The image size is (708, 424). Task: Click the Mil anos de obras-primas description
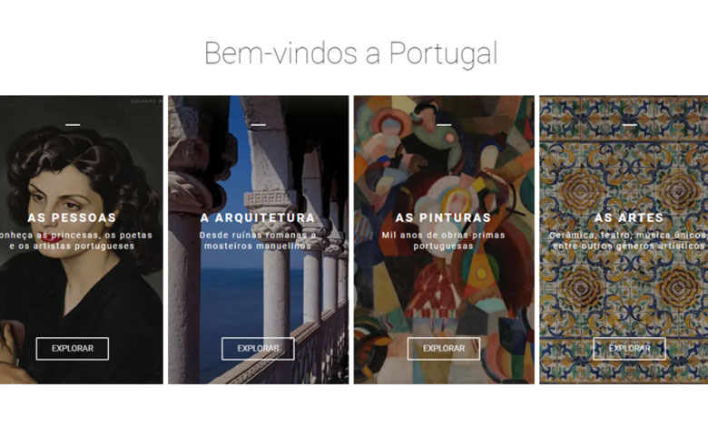click(443, 241)
